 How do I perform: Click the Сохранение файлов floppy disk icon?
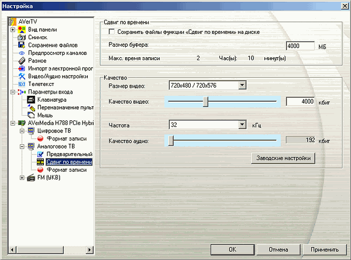(x=22, y=45)
